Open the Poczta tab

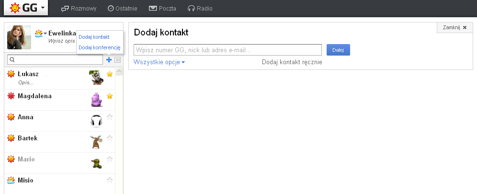point(162,9)
